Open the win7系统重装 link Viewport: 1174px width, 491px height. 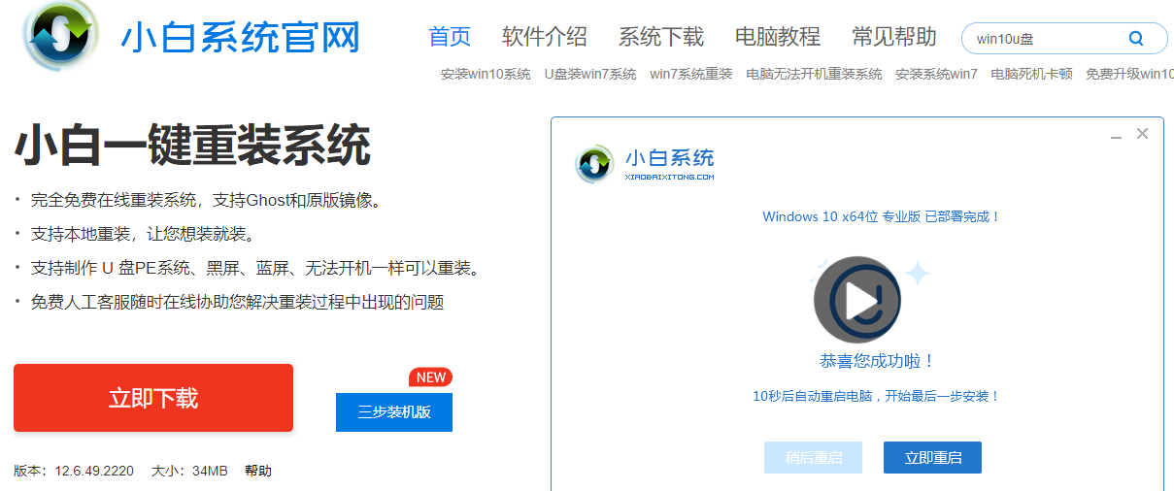pos(691,74)
